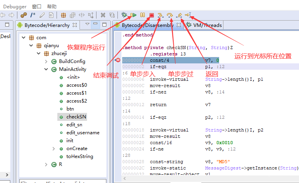Image resolution: width=299 pixels, height=183 pixels.
Task: Click the disassembly horizontal scrollbar left arrow
Action: coord(125,179)
